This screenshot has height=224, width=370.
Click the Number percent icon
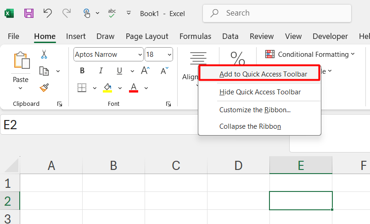pos(238,58)
